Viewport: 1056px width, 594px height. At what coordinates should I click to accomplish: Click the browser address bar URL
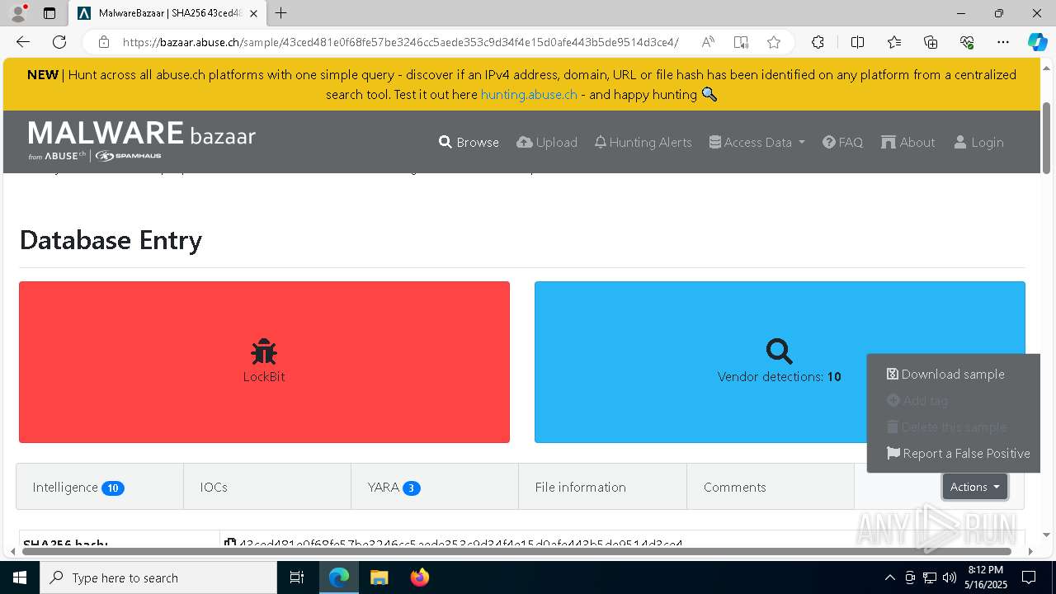[401, 42]
